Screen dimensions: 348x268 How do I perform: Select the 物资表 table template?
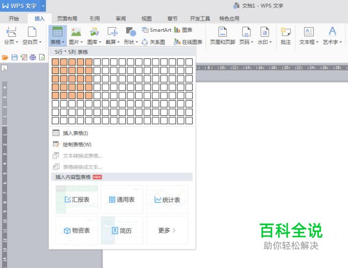(x=77, y=230)
